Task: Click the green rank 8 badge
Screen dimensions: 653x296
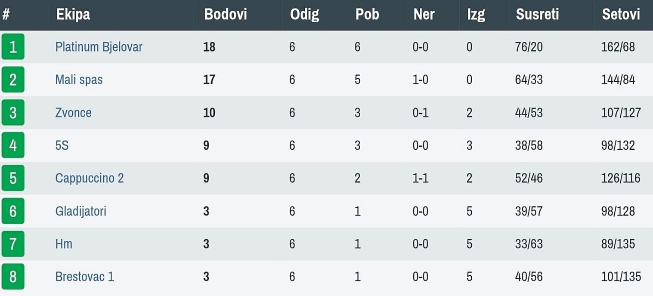Action: point(13,277)
